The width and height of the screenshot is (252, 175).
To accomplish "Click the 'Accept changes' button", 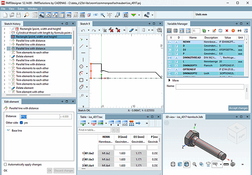I will (238, 108).
